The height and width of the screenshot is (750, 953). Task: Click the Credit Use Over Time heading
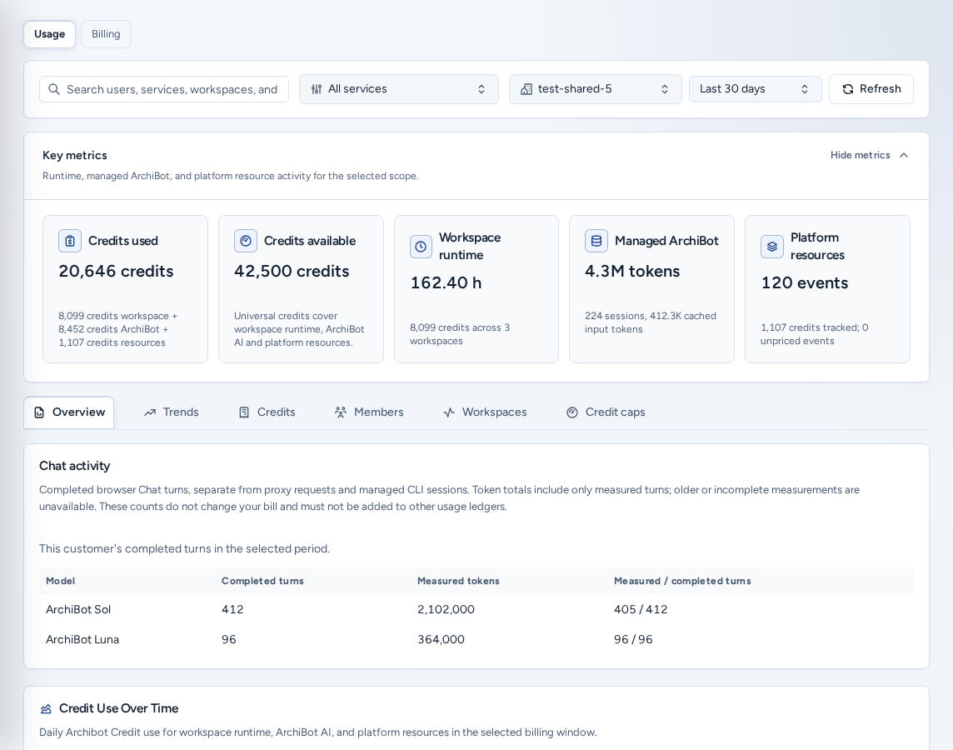[118, 708]
